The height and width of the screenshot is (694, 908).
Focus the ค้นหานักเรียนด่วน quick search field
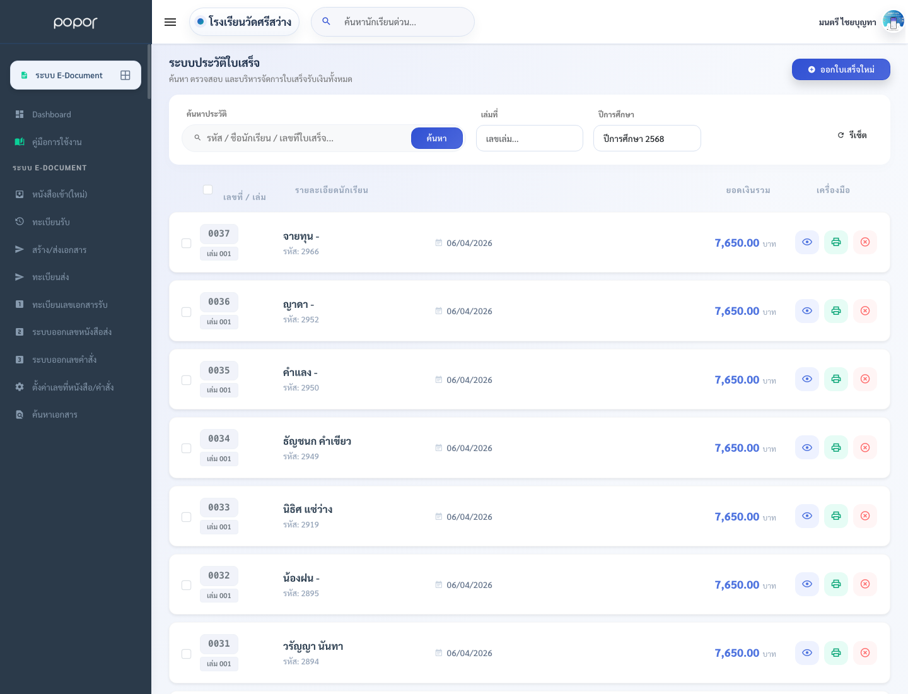tap(393, 21)
